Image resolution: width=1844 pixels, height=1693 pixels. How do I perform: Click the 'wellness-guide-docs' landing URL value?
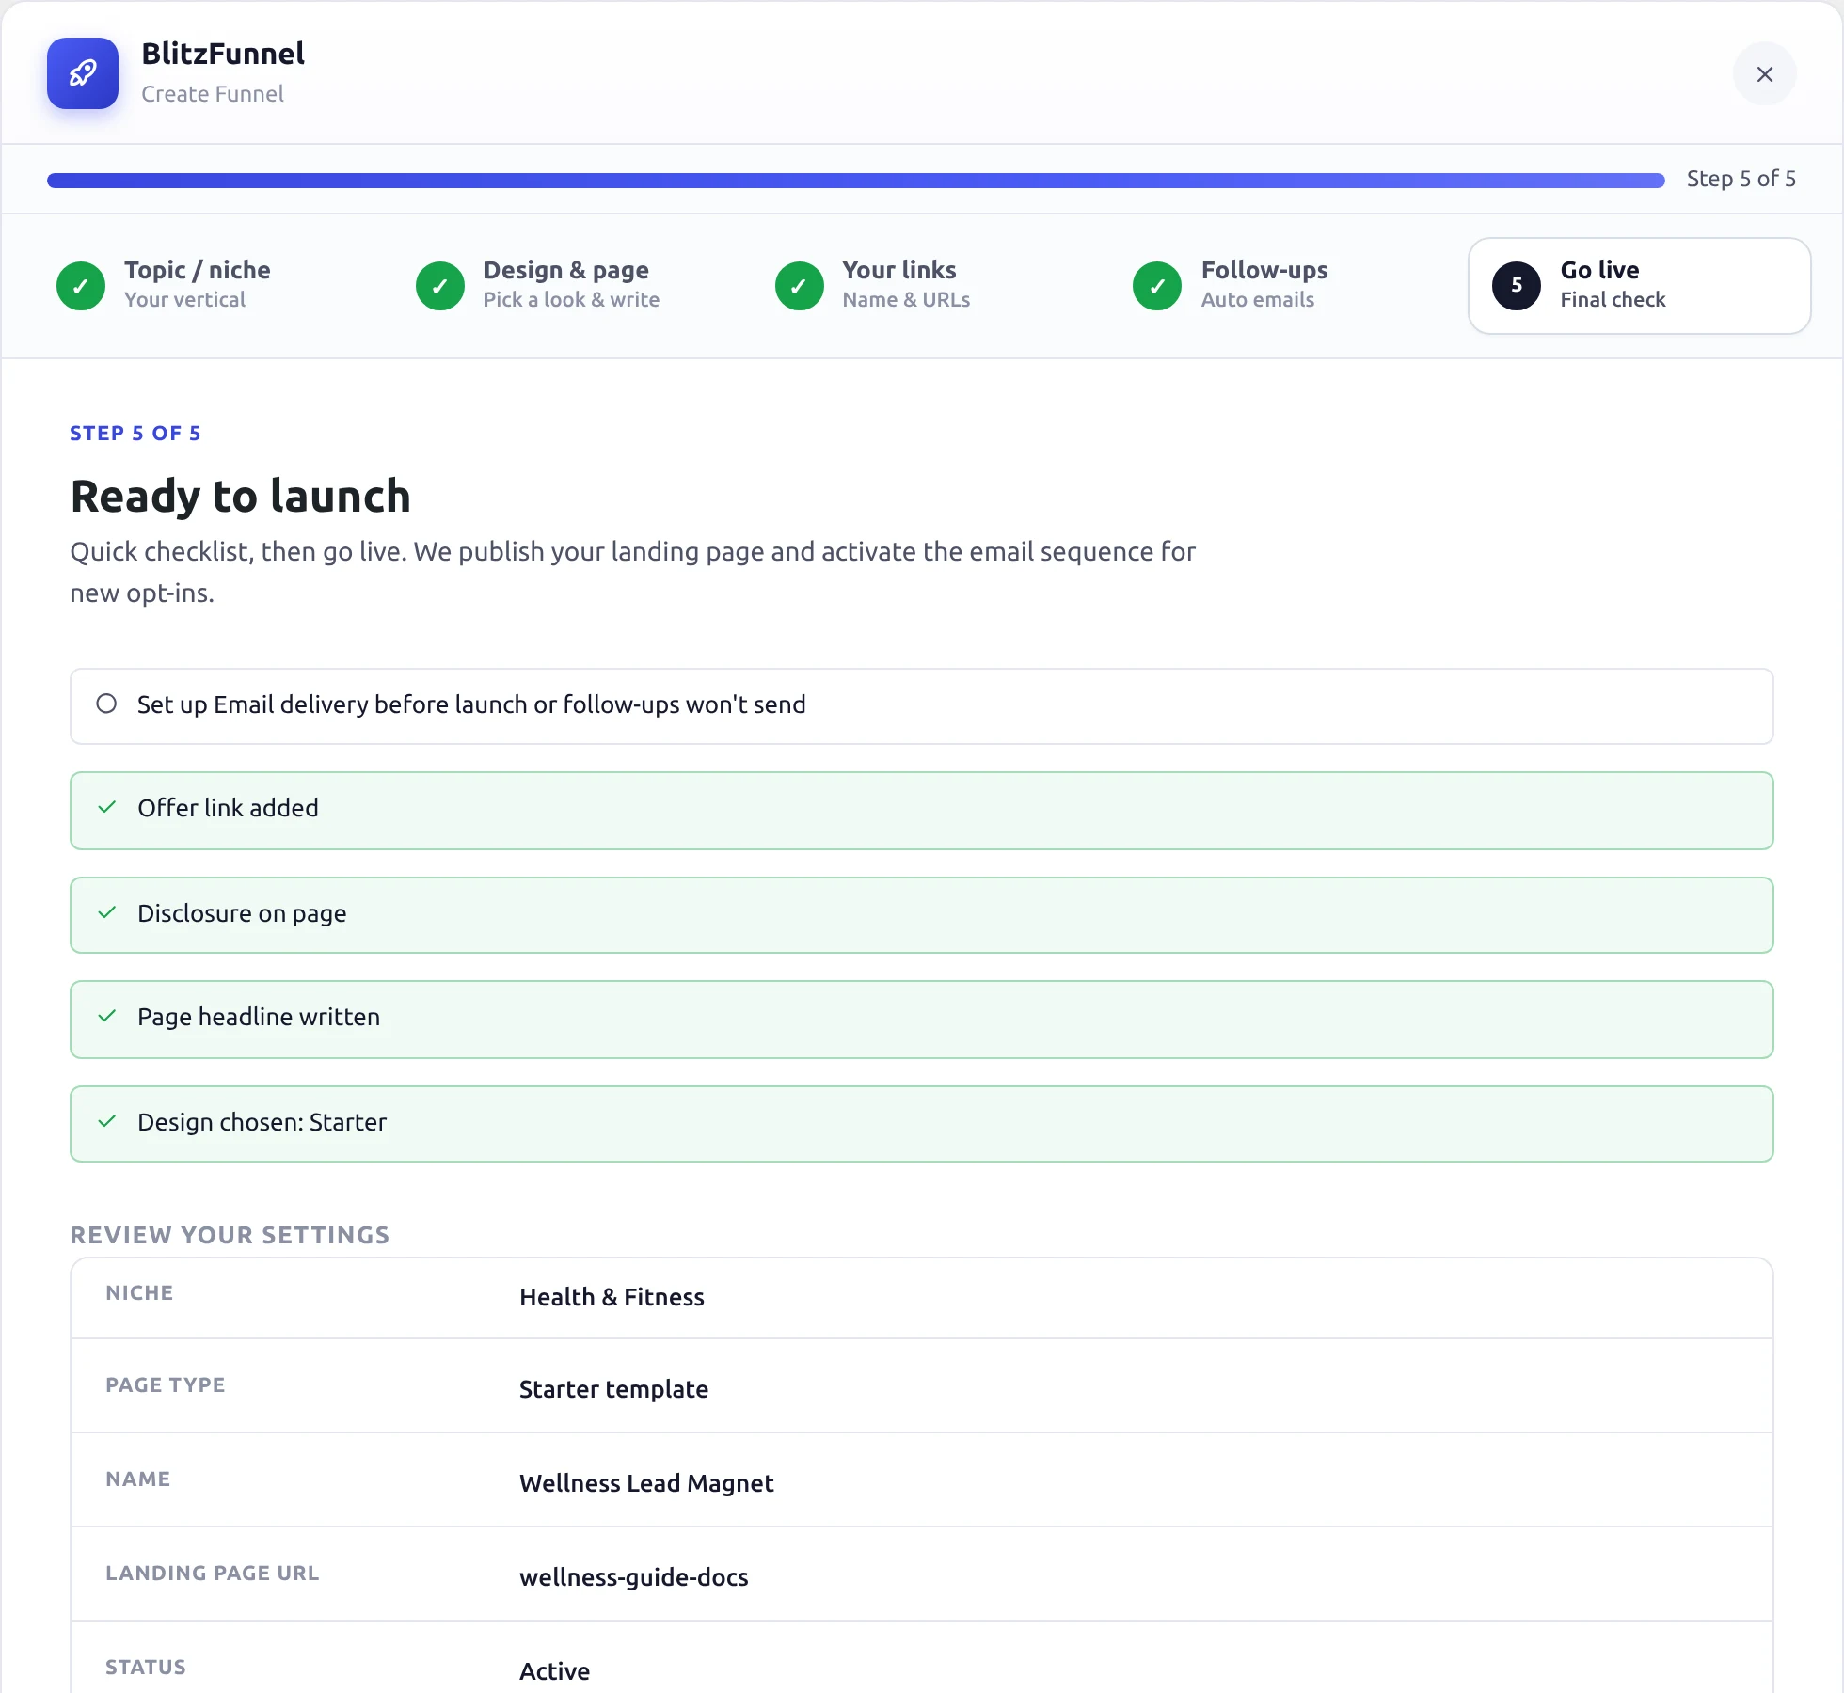pyautogui.click(x=634, y=1577)
